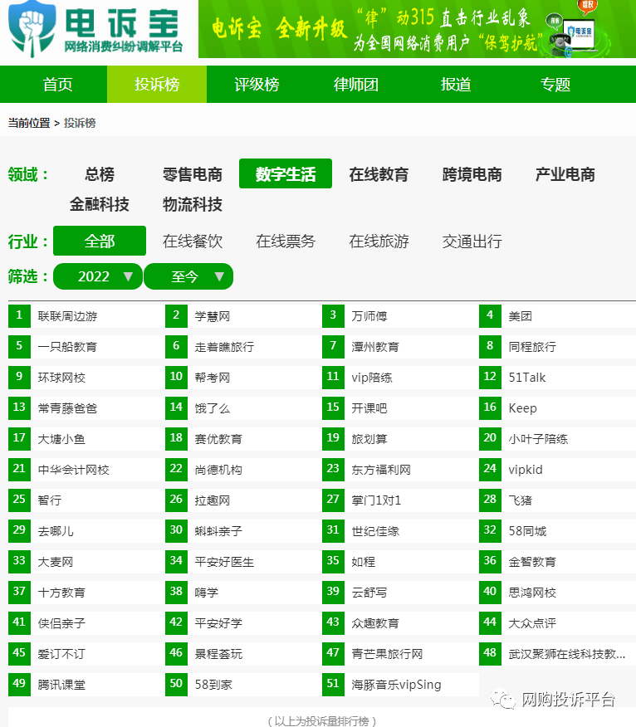Open the 2022 year dropdown
This screenshot has height=727, width=636.
pyautogui.click(x=97, y=276)
